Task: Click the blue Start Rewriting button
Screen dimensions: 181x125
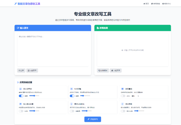Action: pos(93,119)
